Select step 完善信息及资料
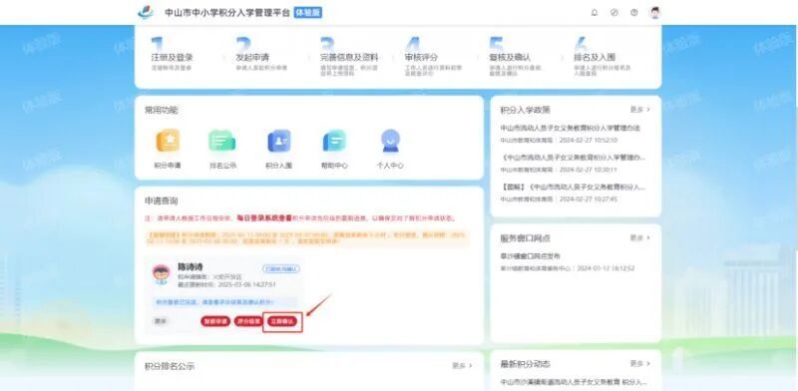 coord(349,57)
